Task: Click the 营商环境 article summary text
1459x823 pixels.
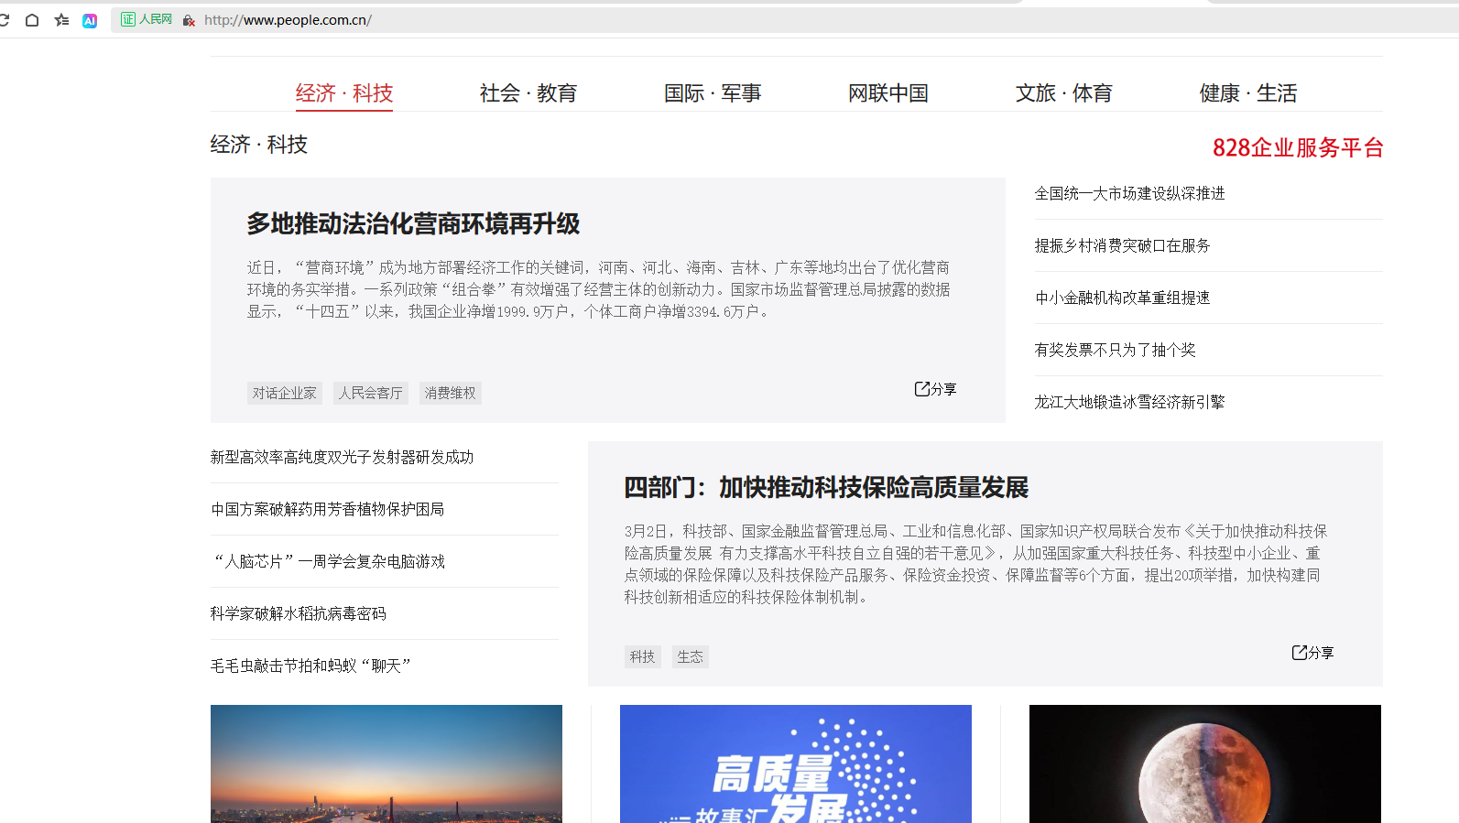Action: [598, 289]
